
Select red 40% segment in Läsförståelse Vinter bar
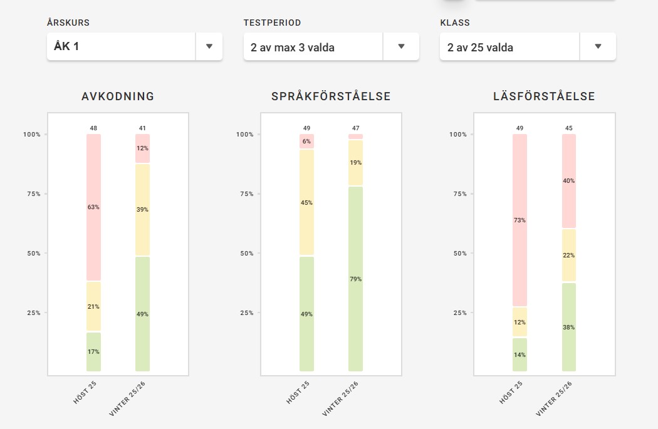[x=568, y=180]
